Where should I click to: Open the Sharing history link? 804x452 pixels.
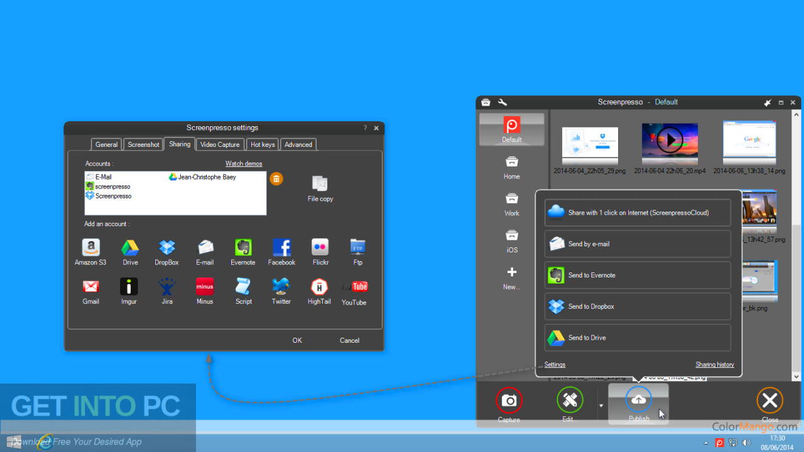point(715,365)
